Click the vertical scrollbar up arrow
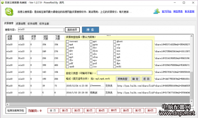The width and height of the screenshot is (198, 118). pos(192,36)
